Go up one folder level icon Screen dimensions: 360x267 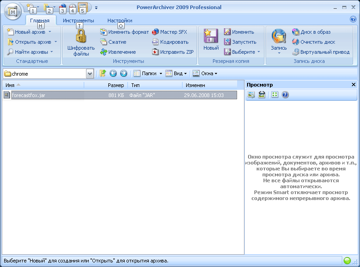[102, 73]
